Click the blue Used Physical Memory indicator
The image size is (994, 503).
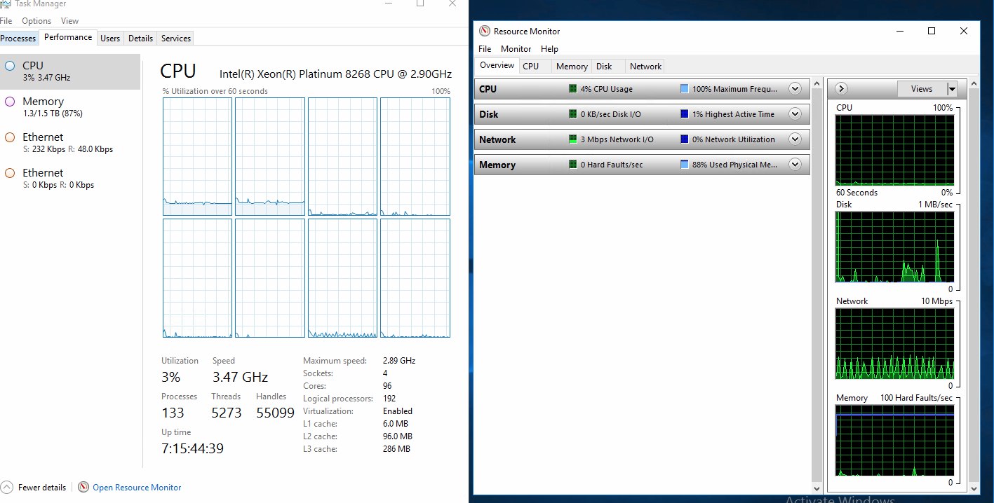pyautogui.click(x=685, y=165)
